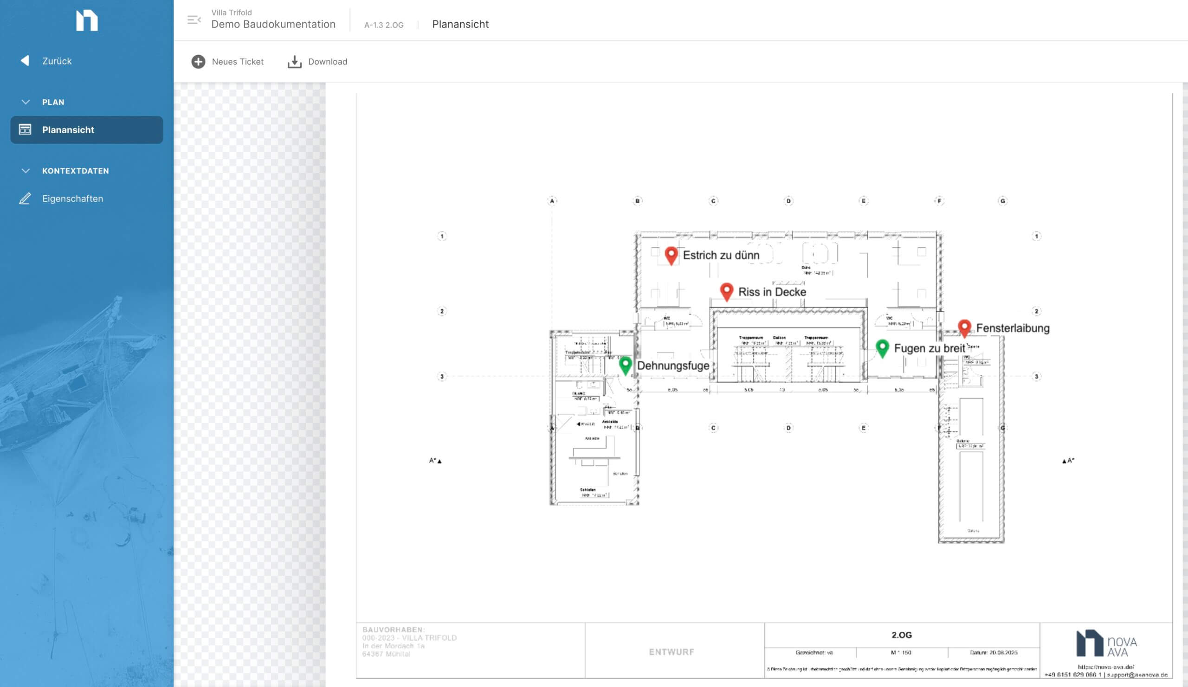Select the green Dehnungsfuge pin
Image resolution: width=1188 pixels, height=687 pixels.
[625, 364]
